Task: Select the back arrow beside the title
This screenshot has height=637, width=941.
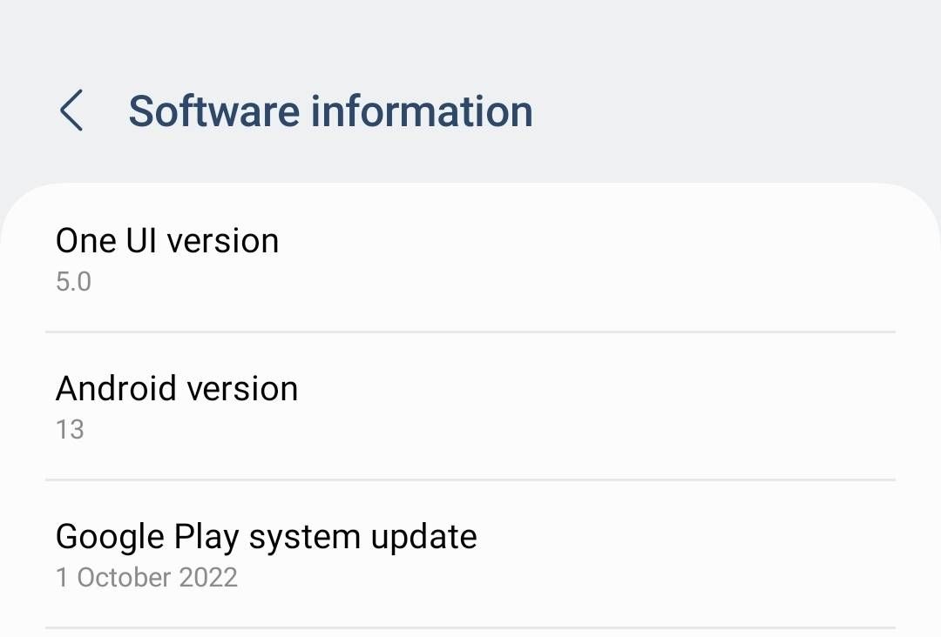Action: coord(71,111)
